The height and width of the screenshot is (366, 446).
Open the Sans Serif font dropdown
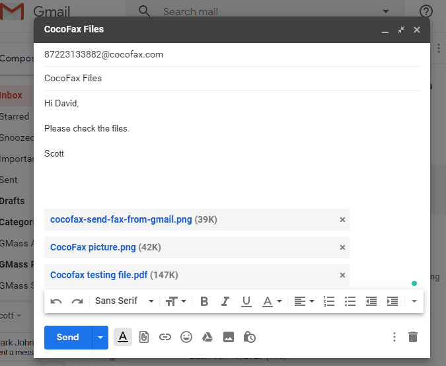(124, 301)
